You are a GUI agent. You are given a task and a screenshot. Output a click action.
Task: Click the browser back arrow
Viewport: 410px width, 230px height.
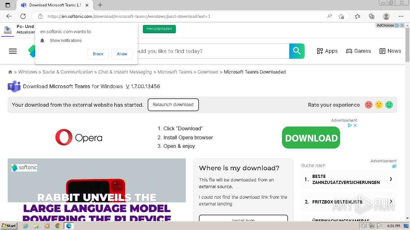coord(9,16)
